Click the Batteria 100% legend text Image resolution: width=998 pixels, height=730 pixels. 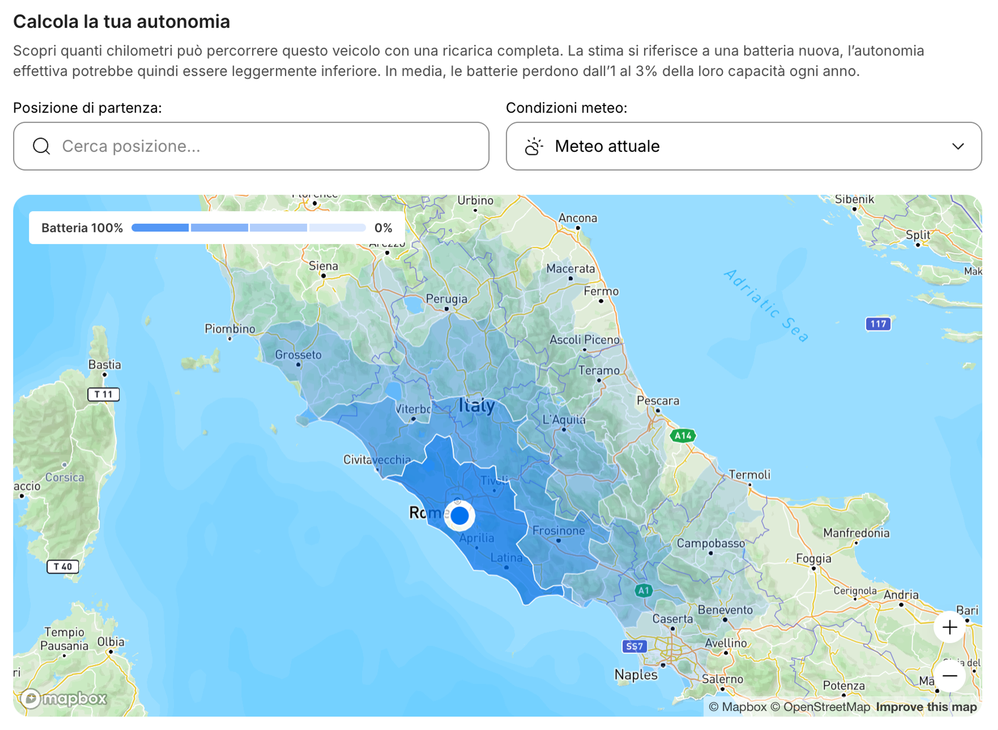pos(82,229)
